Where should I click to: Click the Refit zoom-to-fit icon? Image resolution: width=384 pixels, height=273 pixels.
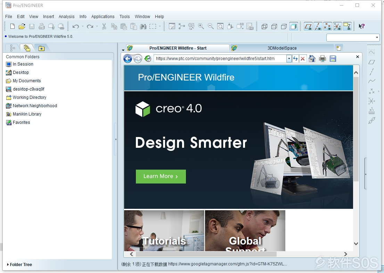pyautogui.click(x=220, y=26)
